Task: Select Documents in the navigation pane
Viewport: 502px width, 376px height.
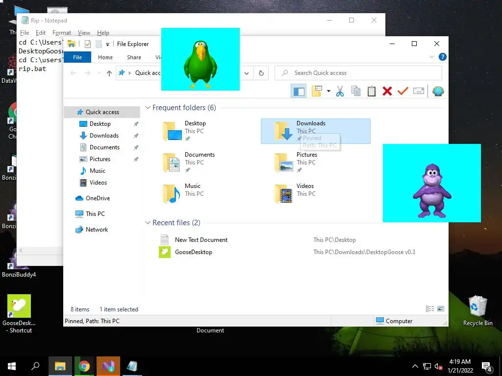Action: tap(104, 147)
